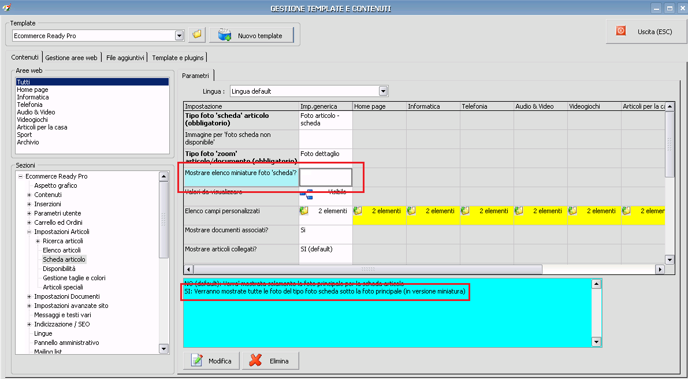This screenshot has width=688, height=379.
Task: Collapse the Ecommerce Ready Pro tree root
Action: tap(21, 176)
